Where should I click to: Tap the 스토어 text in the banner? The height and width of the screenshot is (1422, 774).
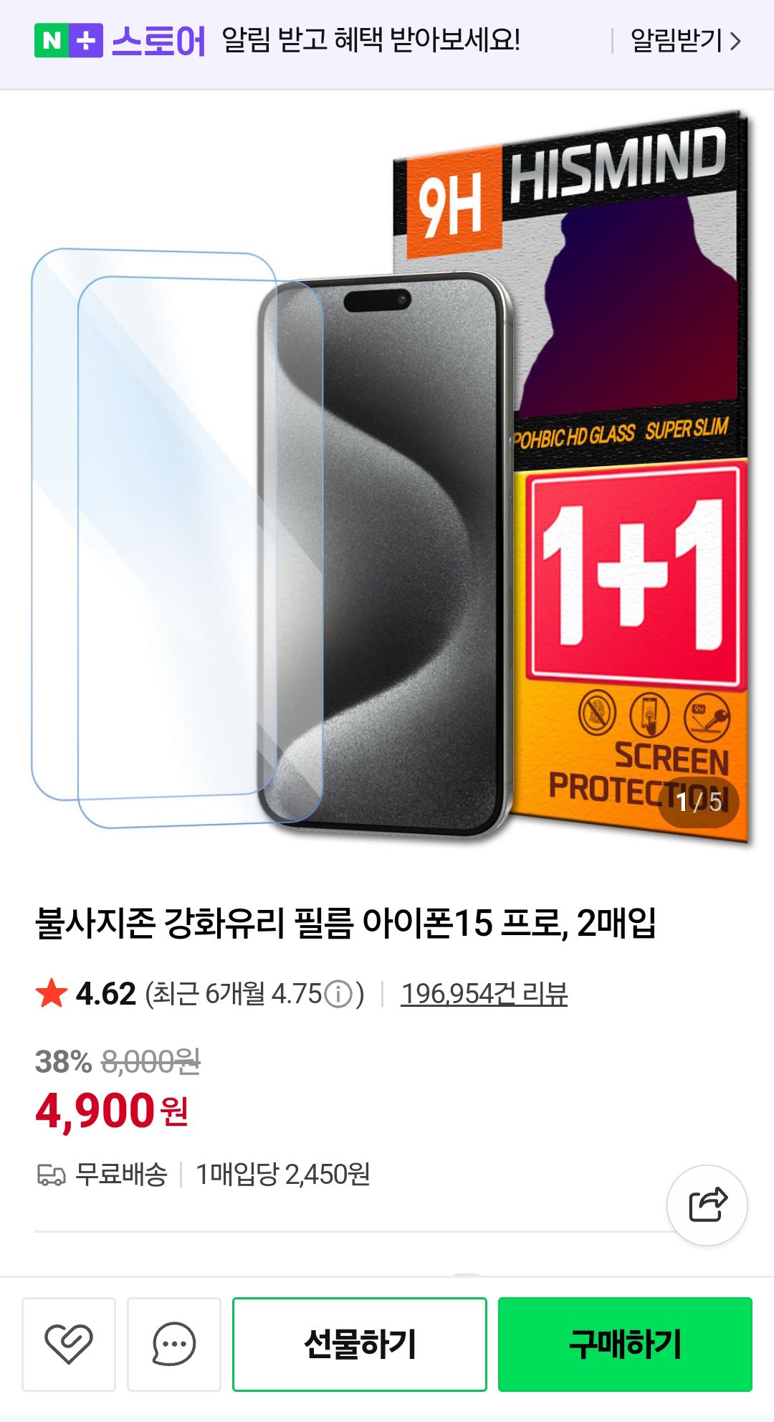(x=158, y=41)
